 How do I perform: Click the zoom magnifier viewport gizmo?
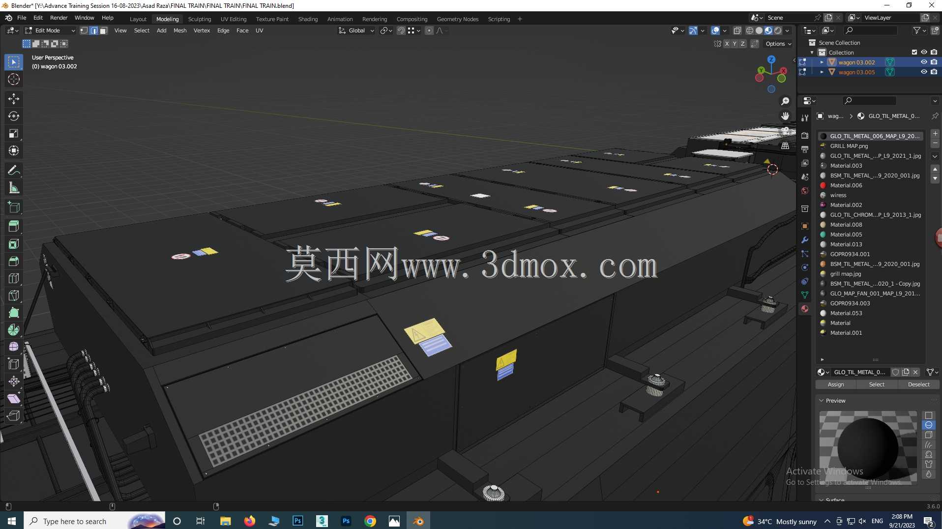coord(785,101)
